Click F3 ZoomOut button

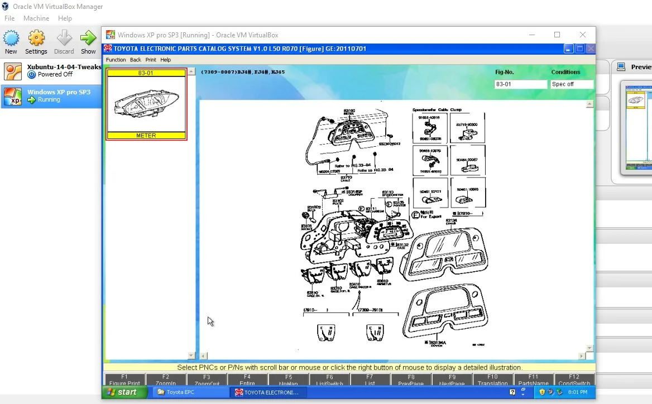pyautogui.click(x=207, y=380)
